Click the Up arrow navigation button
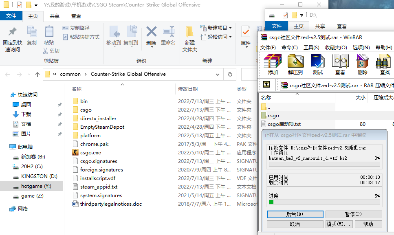Viewport: 394px width, 235px height. click(37, 74)
